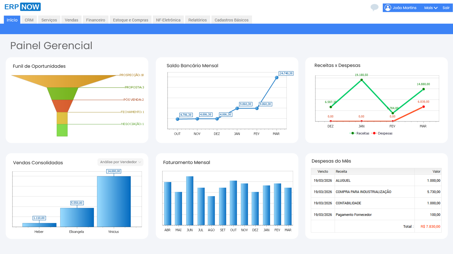Switch to the Cadastros Básicos tab
The image size is (453, 254).
(x=232, y=20)
